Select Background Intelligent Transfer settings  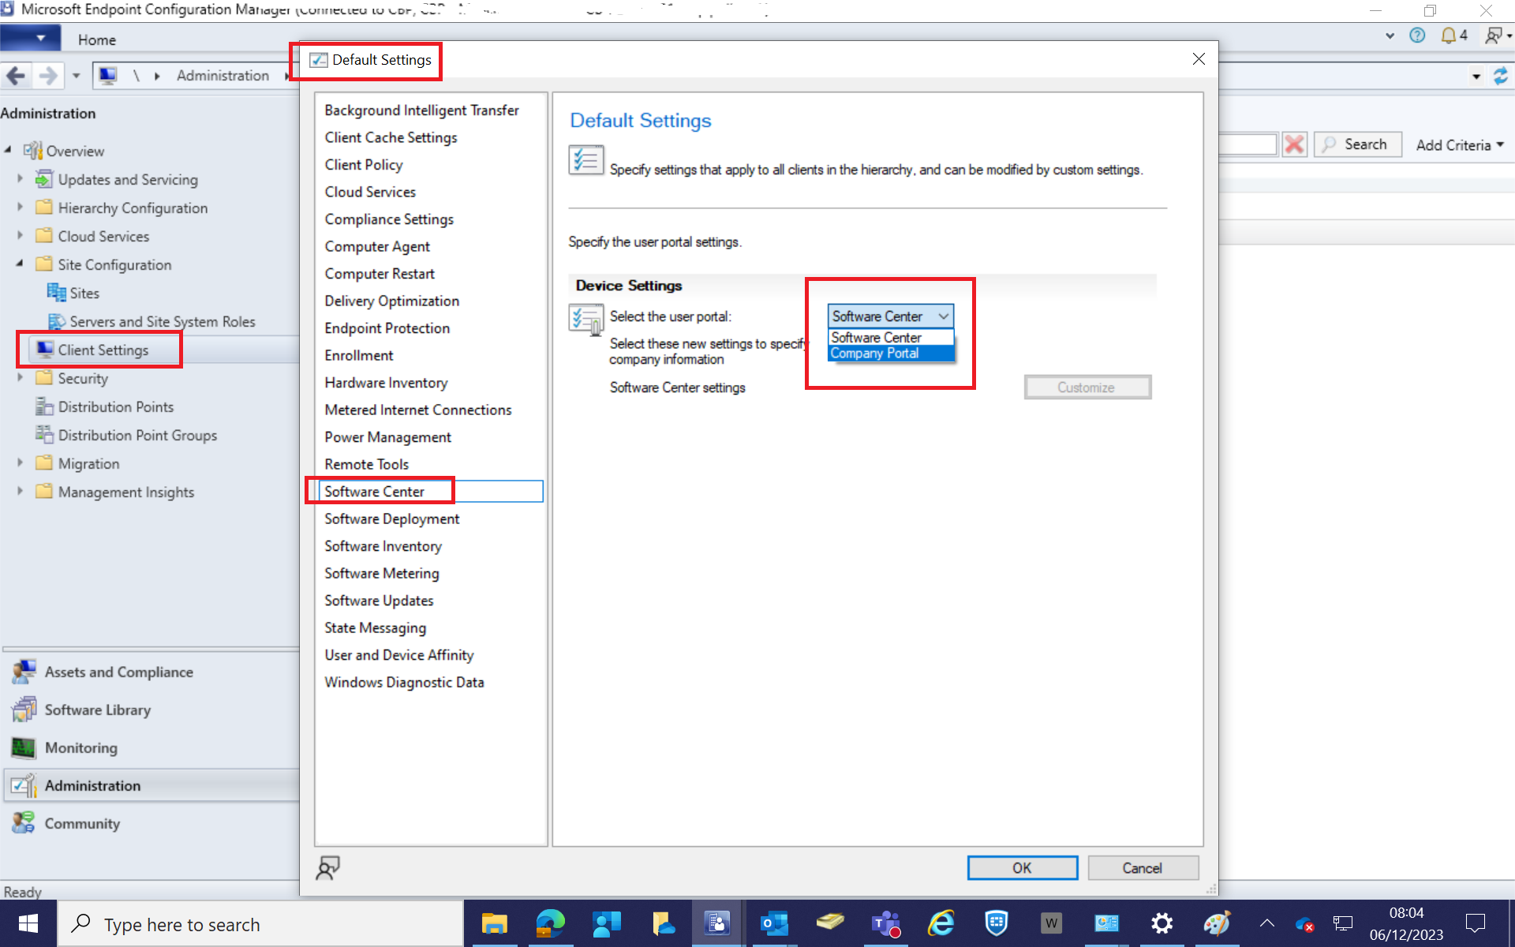[x=421, y=110]
